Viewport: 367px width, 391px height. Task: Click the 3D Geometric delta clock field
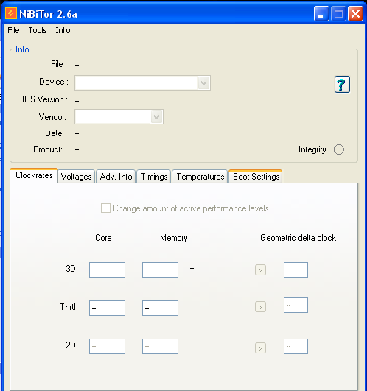[296, 270]
